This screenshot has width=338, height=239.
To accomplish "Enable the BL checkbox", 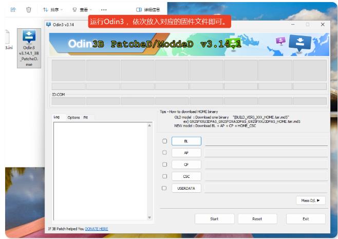I will coord(165,141).
